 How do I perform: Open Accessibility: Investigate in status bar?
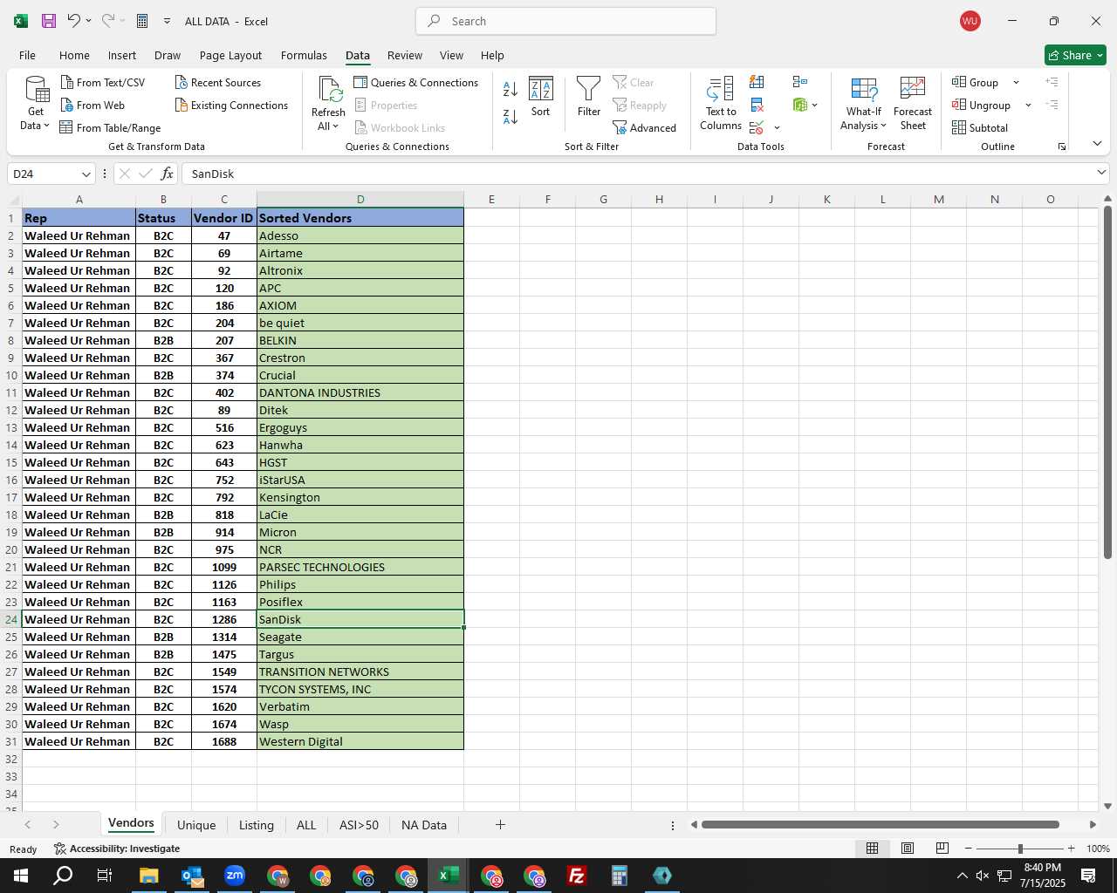point(117,849)
